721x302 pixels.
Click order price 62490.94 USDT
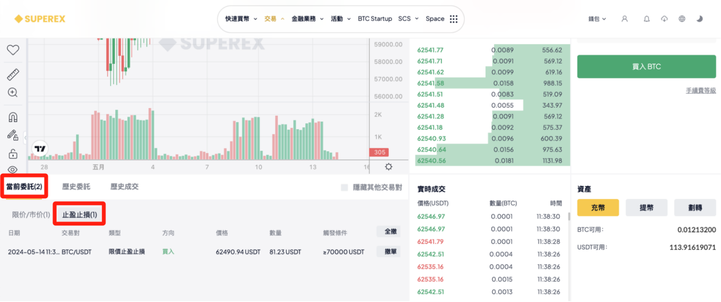tap(238, 252)
